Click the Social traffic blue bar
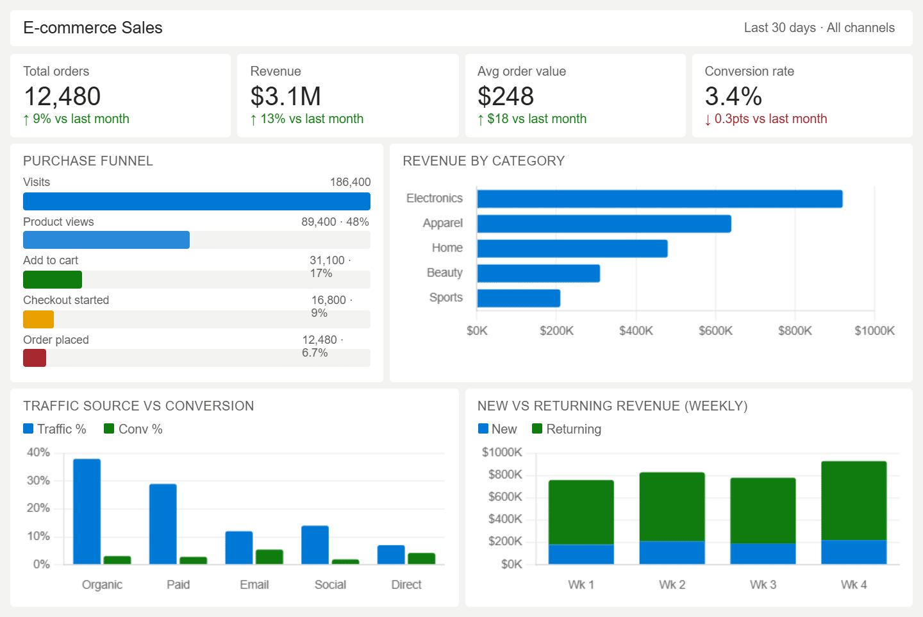This screenshot has height=617, width=923. point(315,545)
